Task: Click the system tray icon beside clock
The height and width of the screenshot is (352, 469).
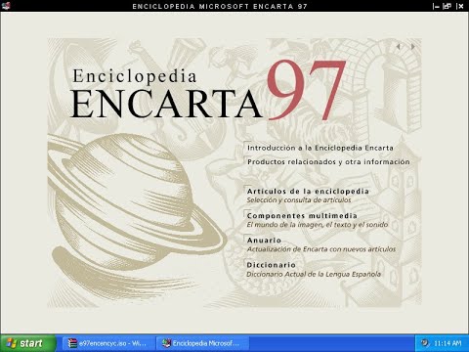Action: [x=425, y=343]
